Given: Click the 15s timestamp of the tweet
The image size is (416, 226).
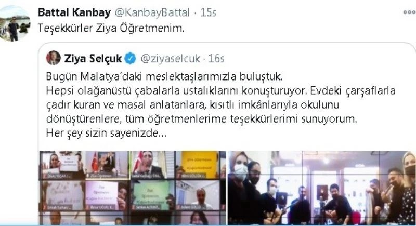Looking at the screenshot, I should coord(209,12).
